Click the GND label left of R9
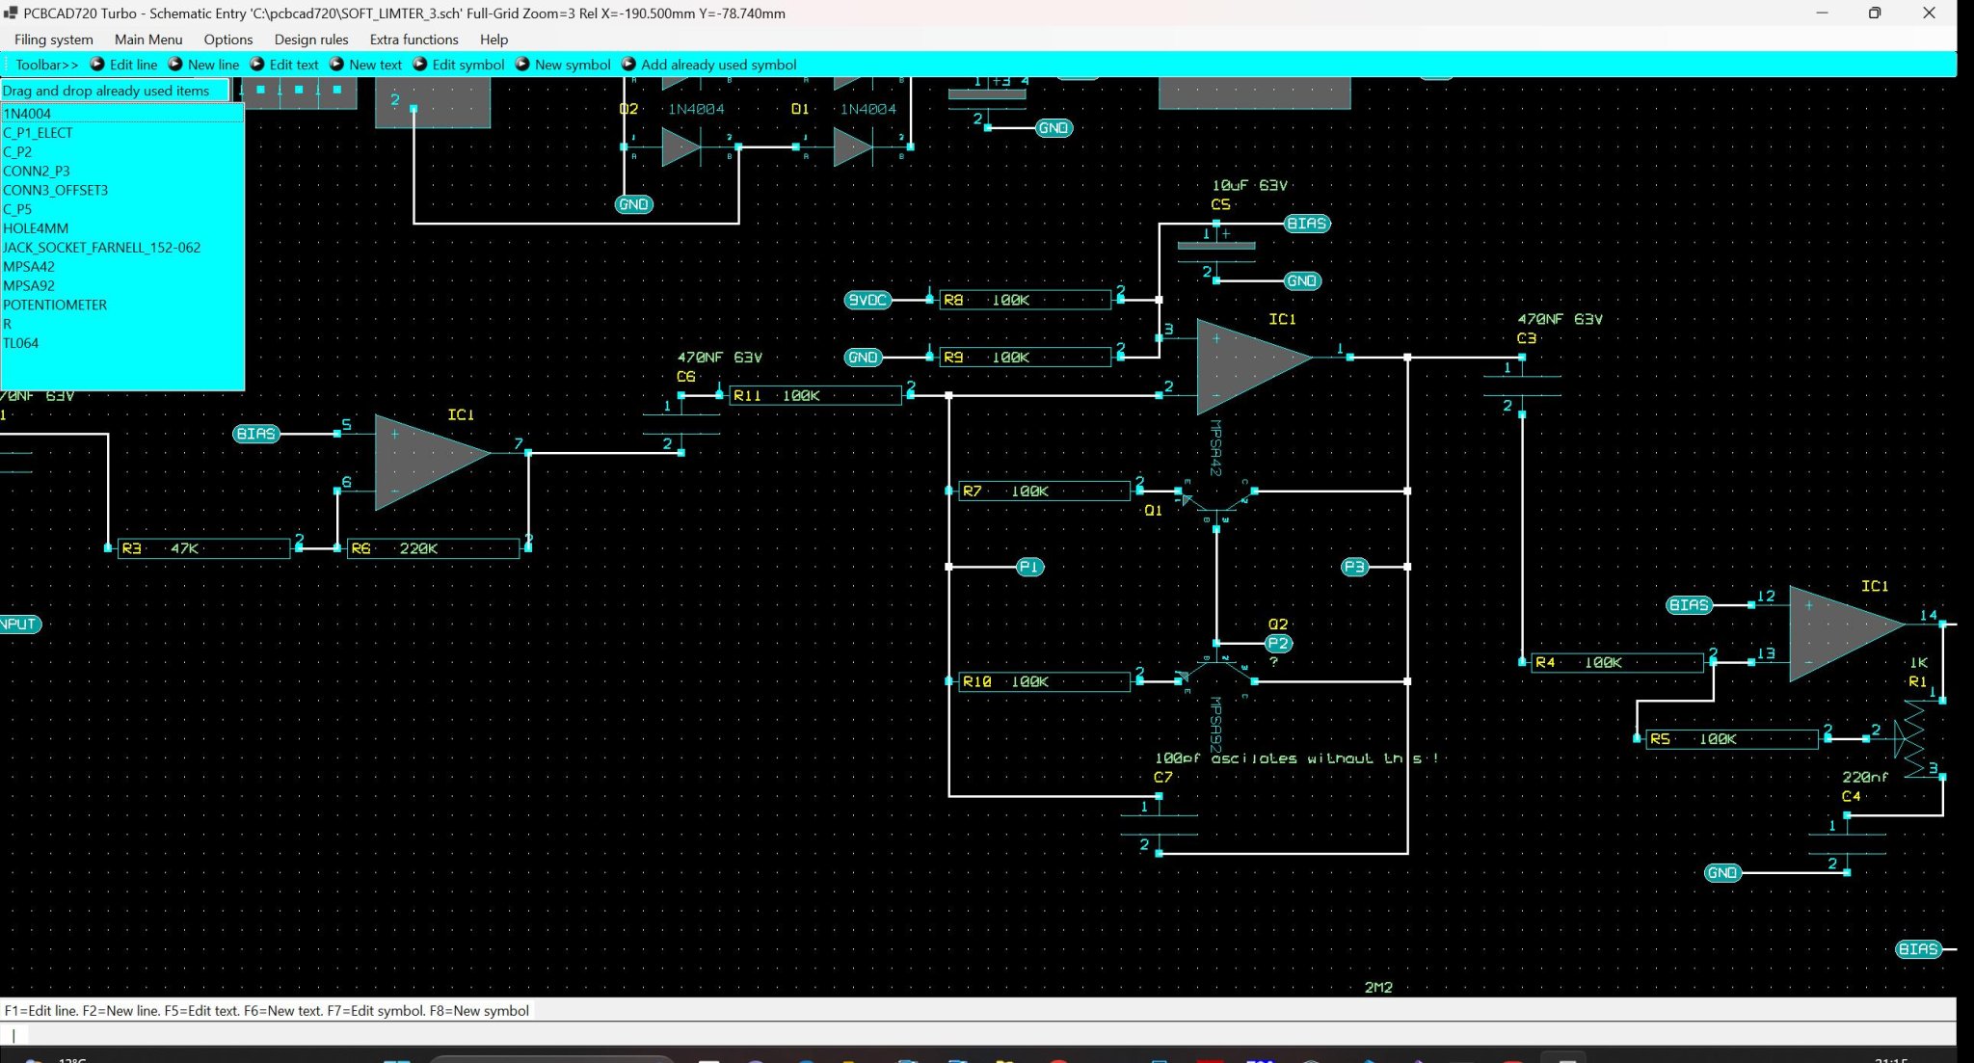The width and height of the screenshot is (1974, 1063). pyautogui.click(x=863, y=358)
